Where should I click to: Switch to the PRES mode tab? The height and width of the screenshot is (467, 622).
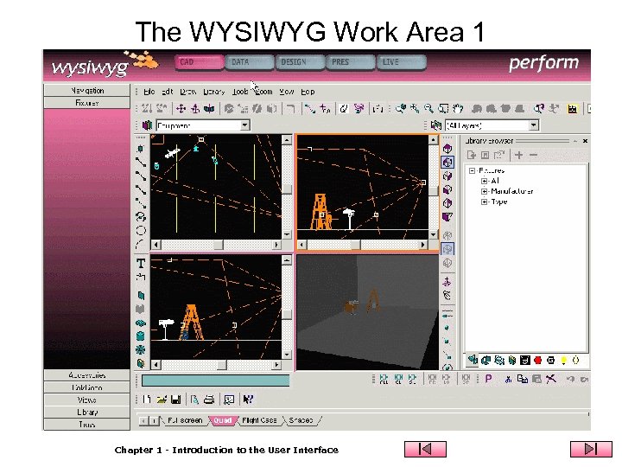[351, 62]
